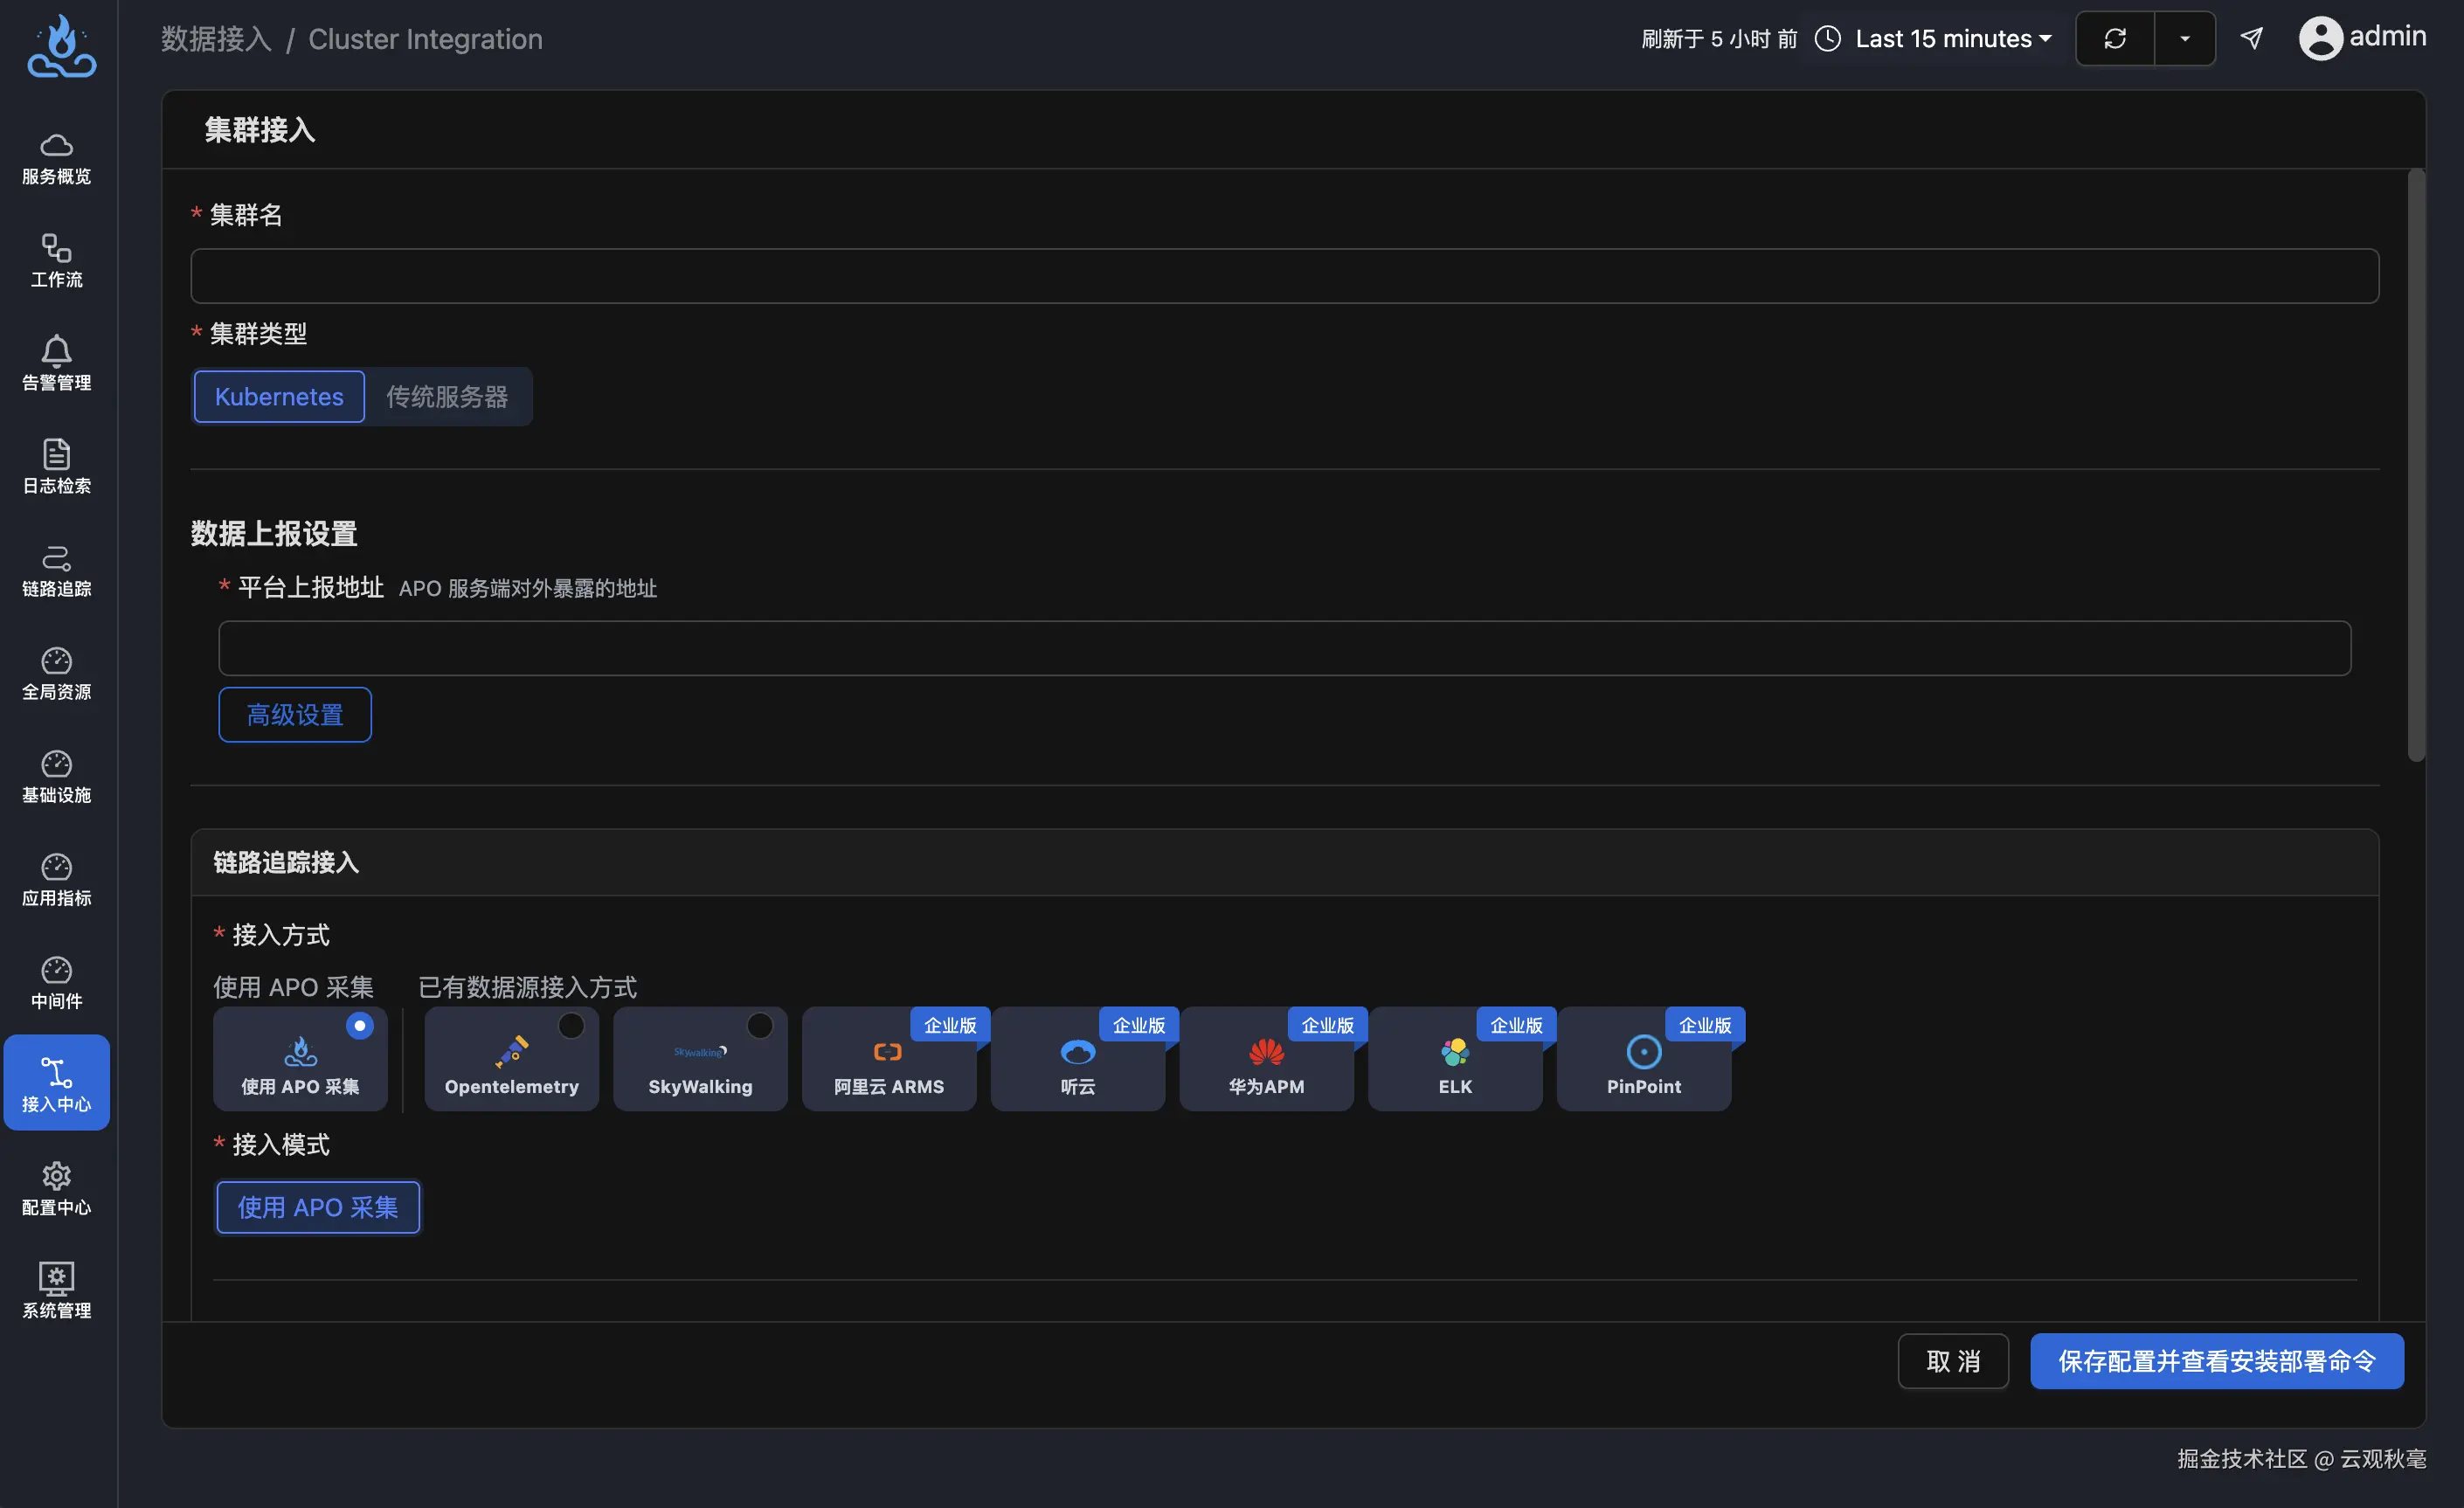Select the 使用 APO 采集 radio card
This screenshot has height=1508, width=2464.
[x=300, y=1058]
